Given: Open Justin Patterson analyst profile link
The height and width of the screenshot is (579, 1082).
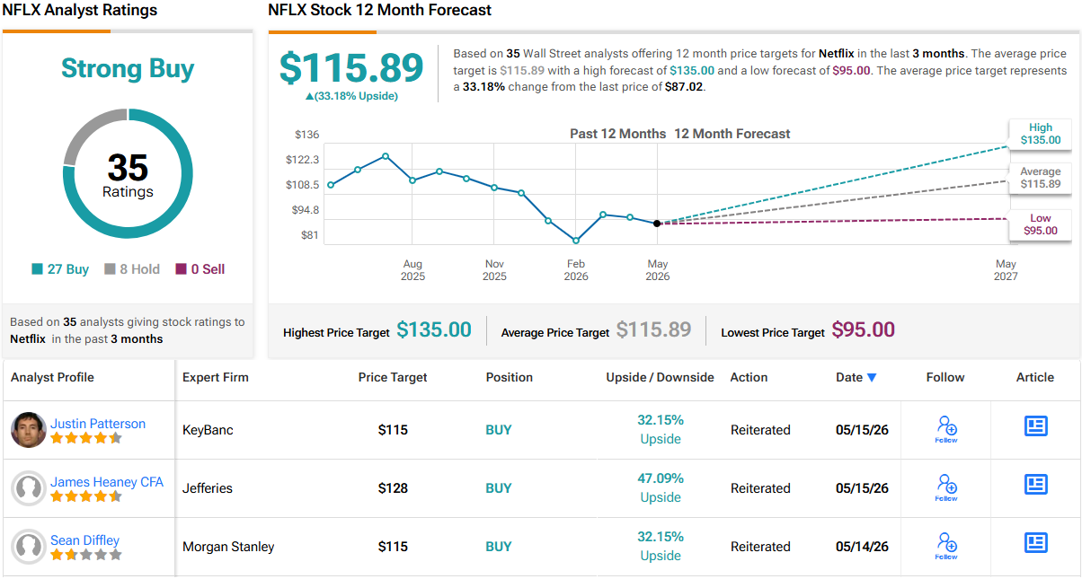Looking at the screenshot, I should [98, 424].
